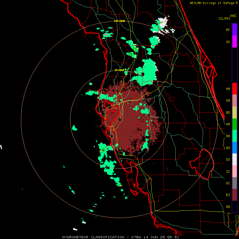Click the "100 NMI" range ring label
Image resolution: width=239 pixels, height=239 pixels.
coord(119,21)
